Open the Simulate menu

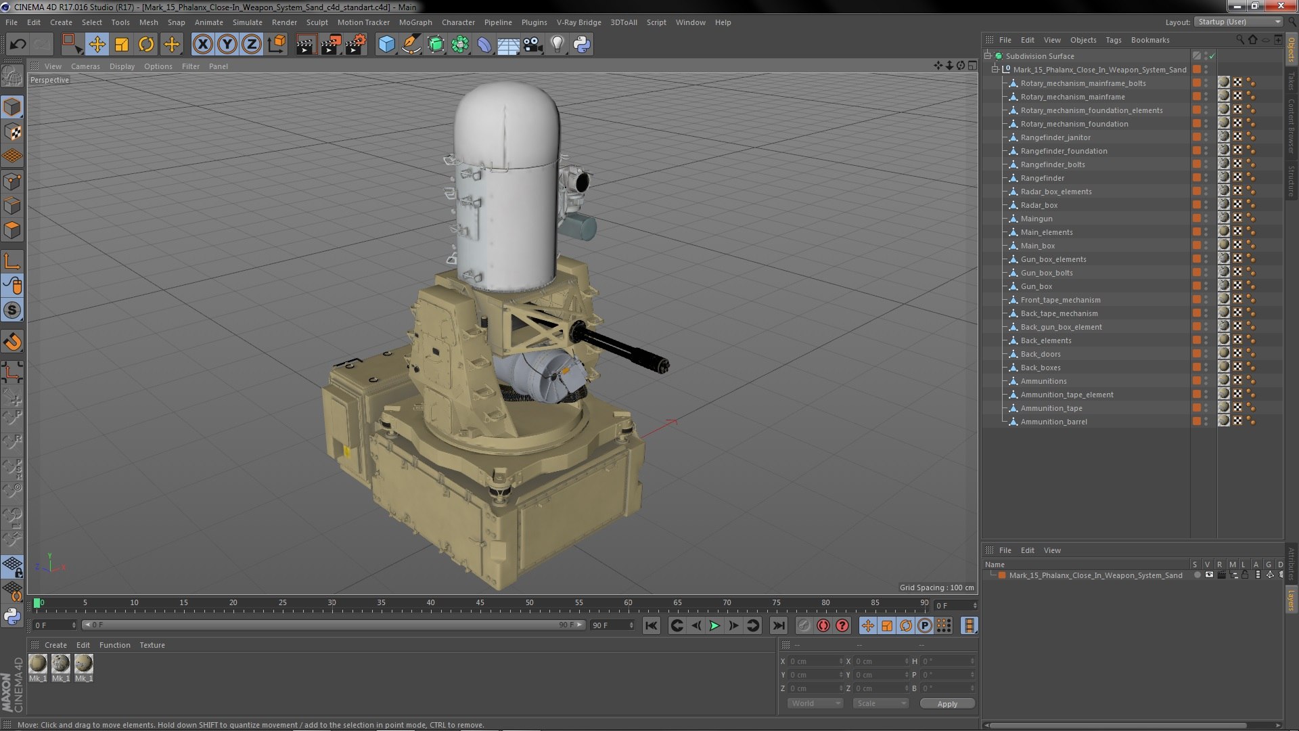[248, 22]
